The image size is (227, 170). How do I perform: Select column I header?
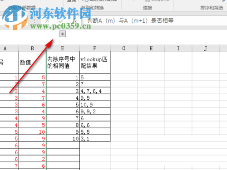point(178,49)
